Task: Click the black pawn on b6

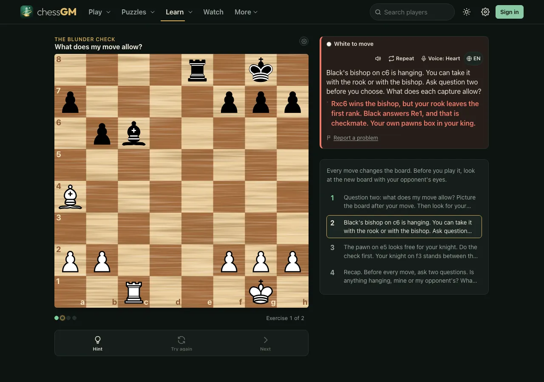Action: coord(102,133)
